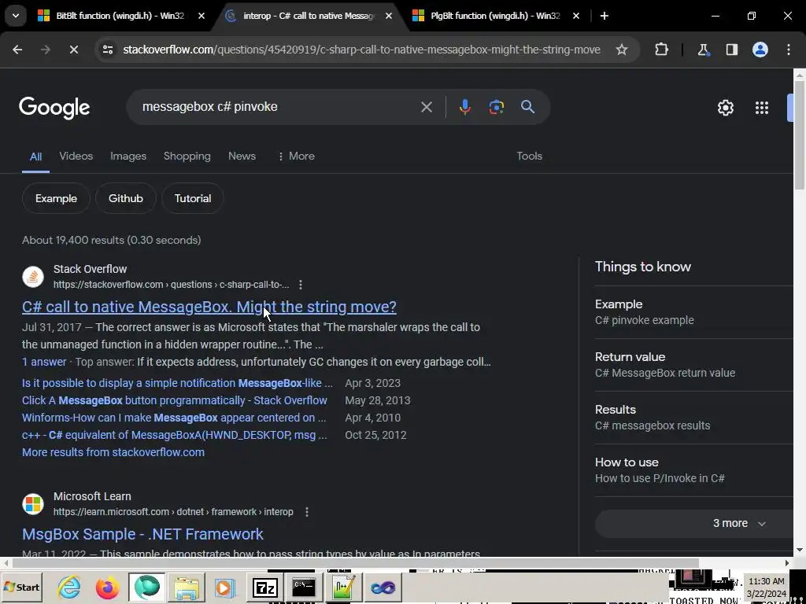Open the Return value things-to-know entry
This screenshot has width=806, height=604.
694,365
